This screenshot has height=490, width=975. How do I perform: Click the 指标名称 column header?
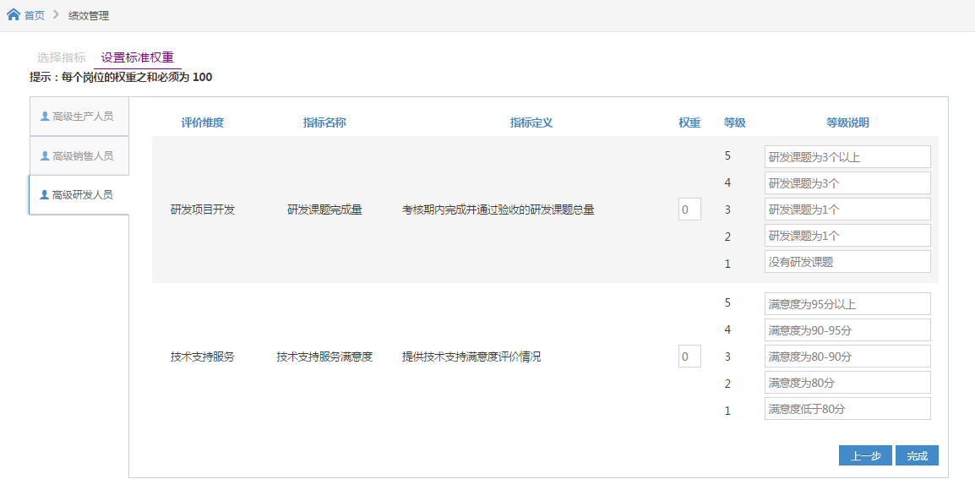point(324,122)
